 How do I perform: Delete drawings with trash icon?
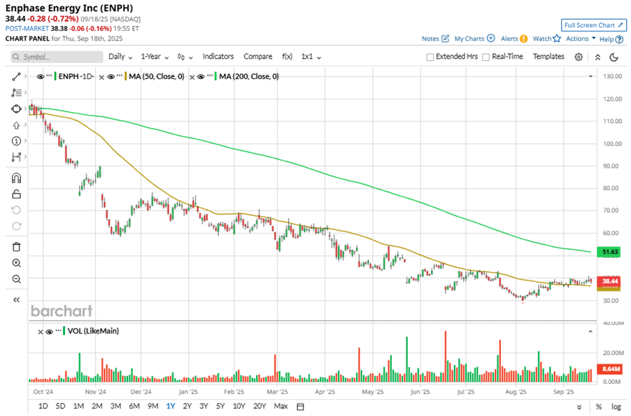(16, 247)
